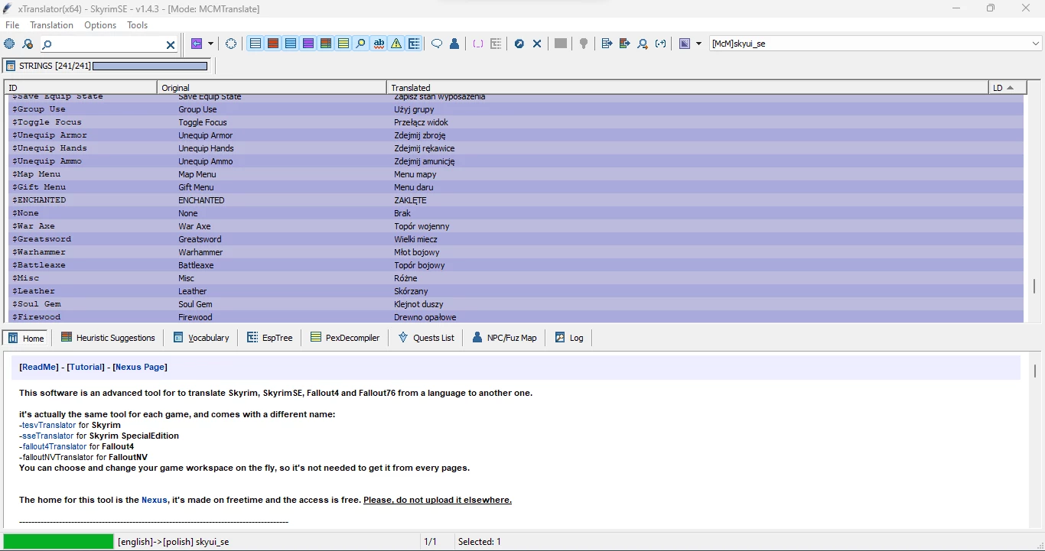Click the purple brackets icon

click(x=478, y=44)
